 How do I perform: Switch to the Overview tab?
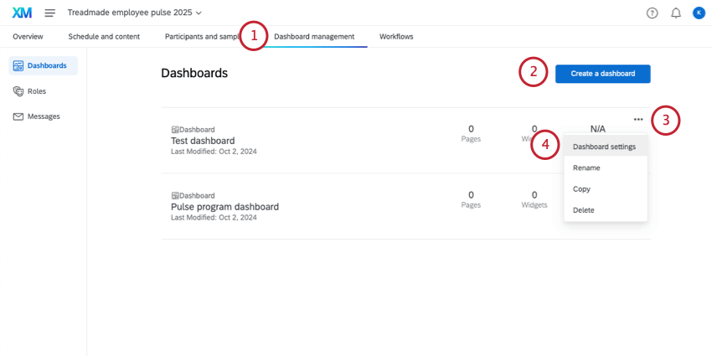pos(28,37)
